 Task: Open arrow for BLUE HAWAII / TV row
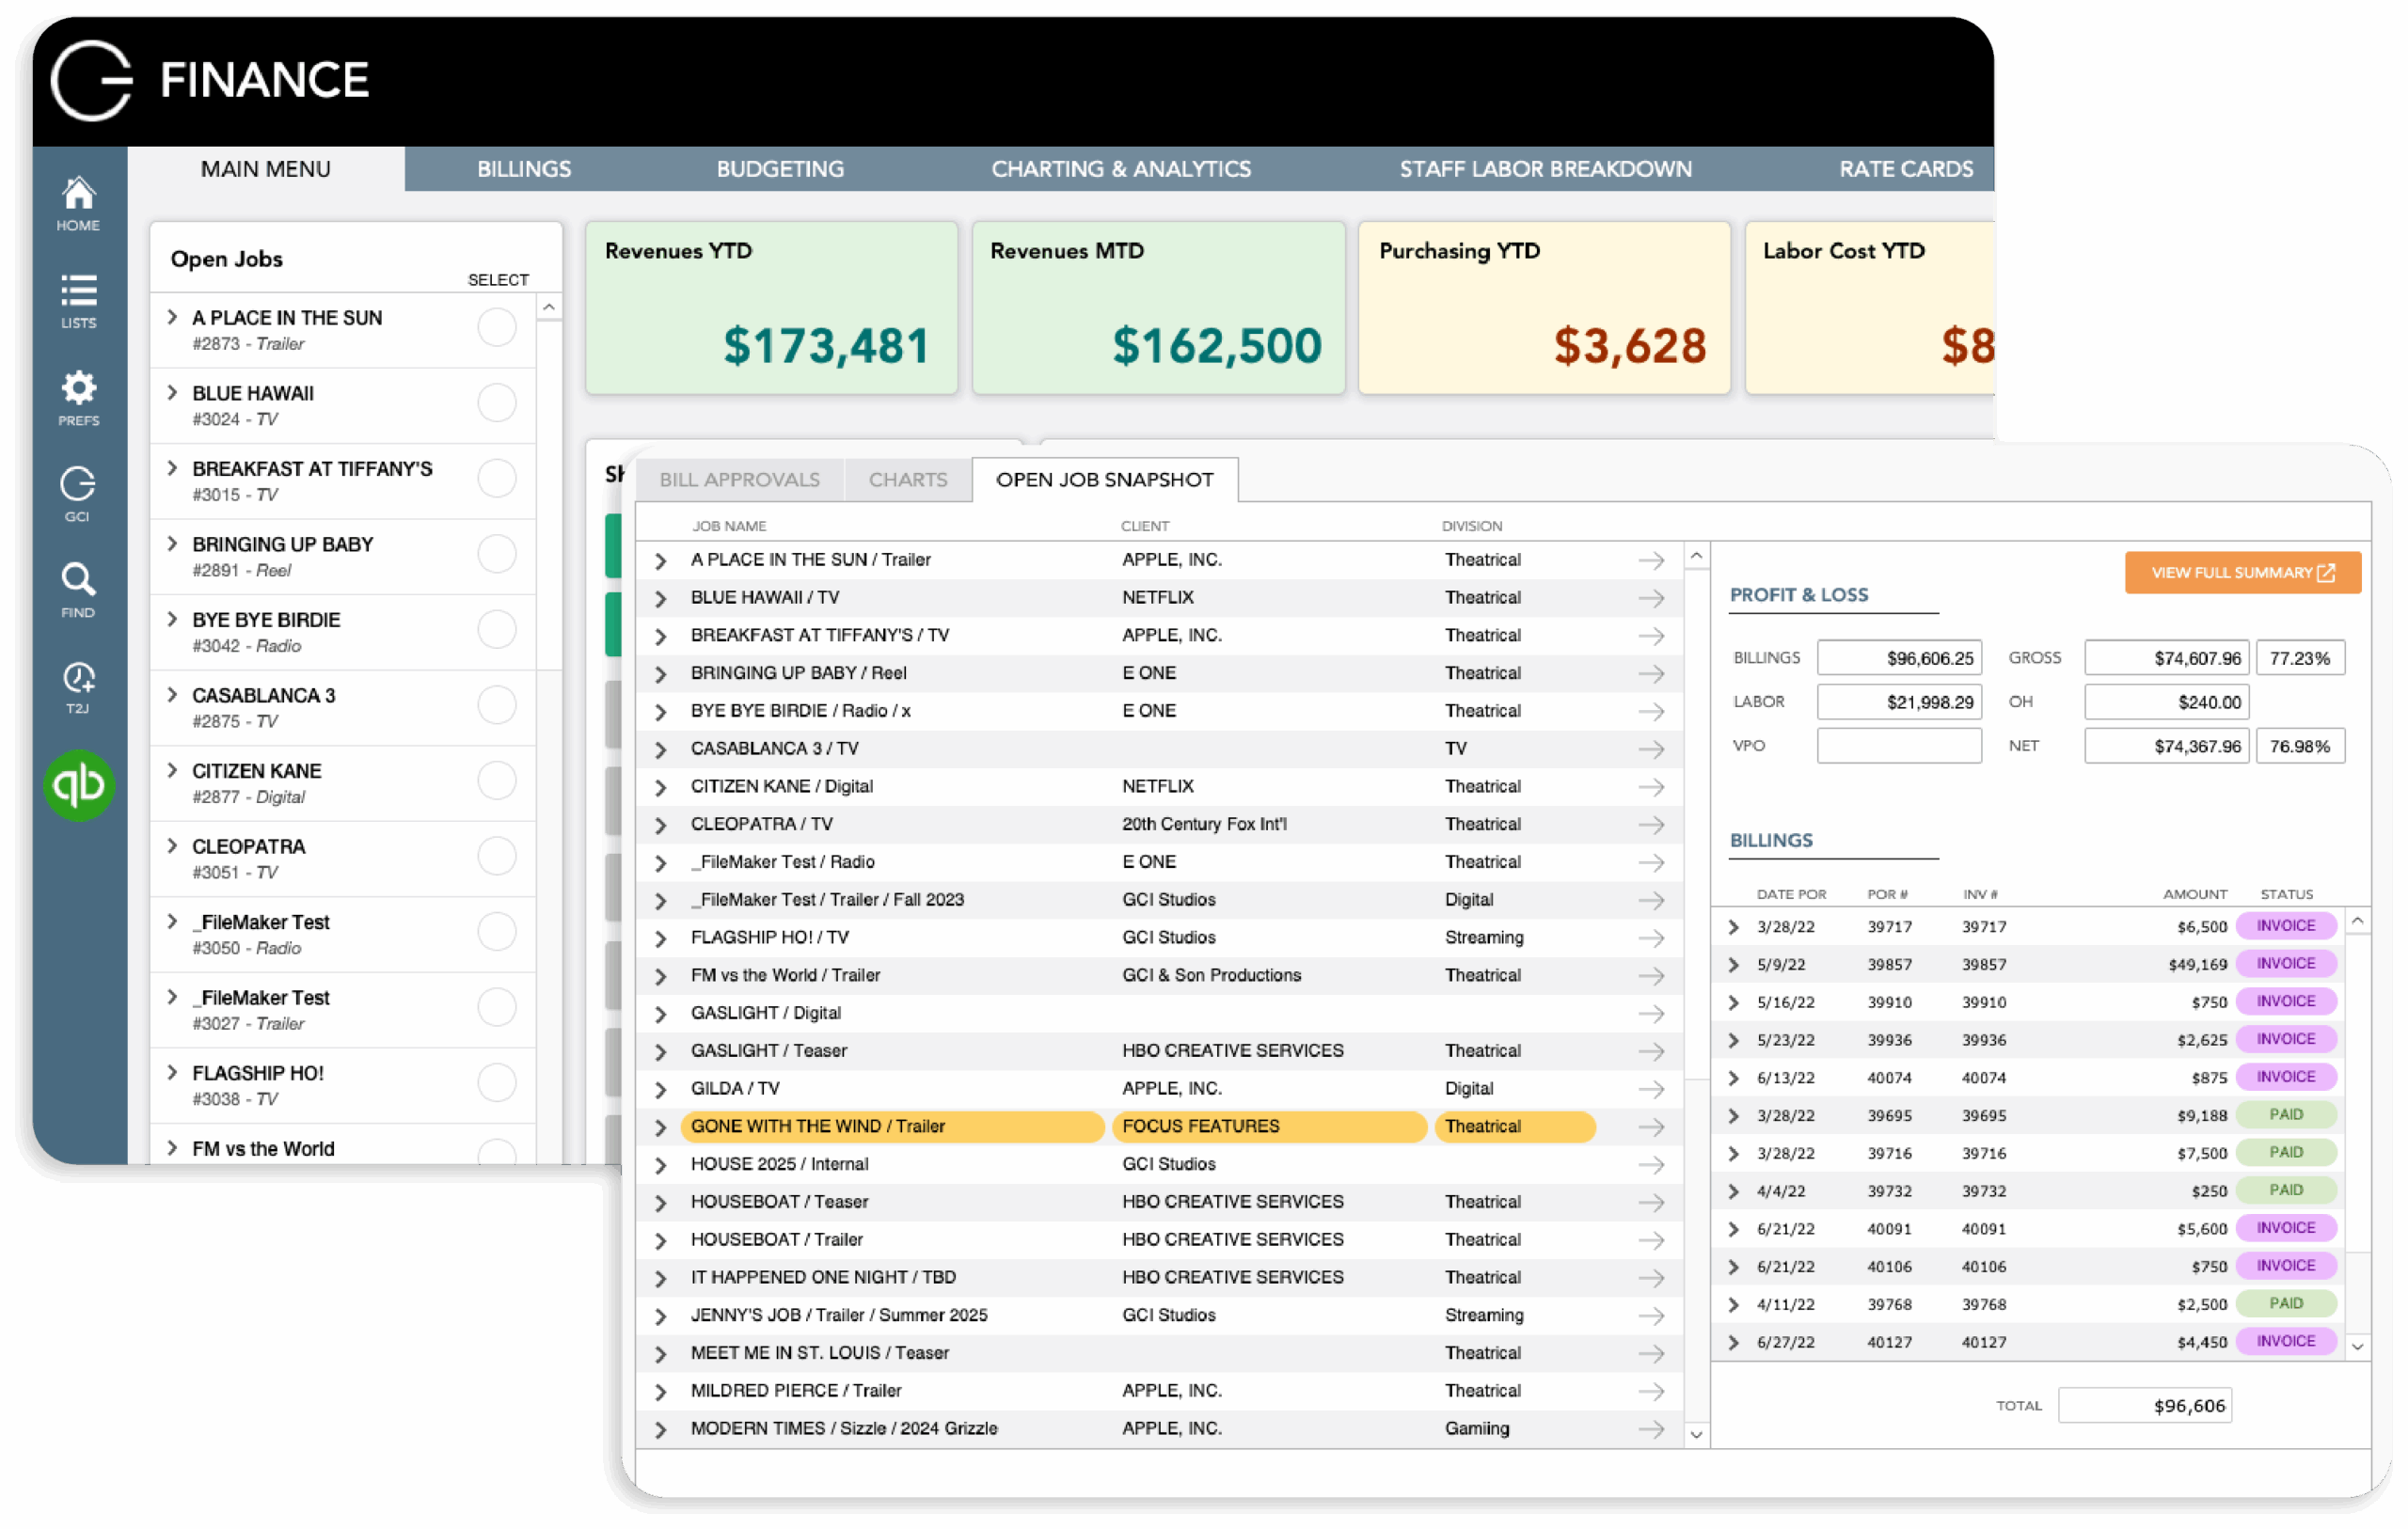tap(1651, 598)
